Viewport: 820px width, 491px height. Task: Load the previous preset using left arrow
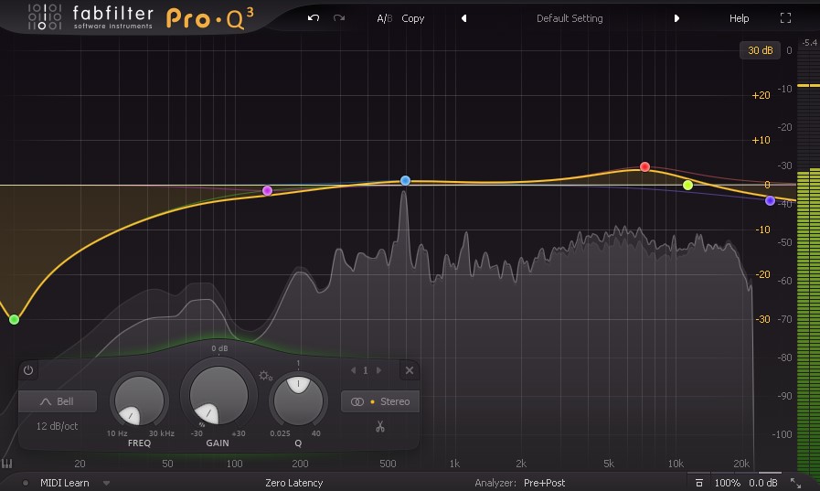[463, 18]
